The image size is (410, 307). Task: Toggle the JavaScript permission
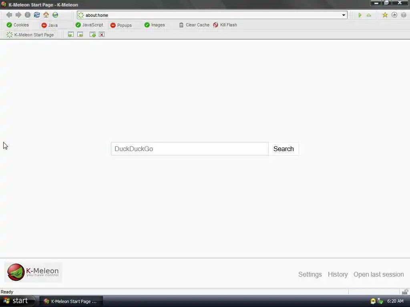click(x=89, y=25)
